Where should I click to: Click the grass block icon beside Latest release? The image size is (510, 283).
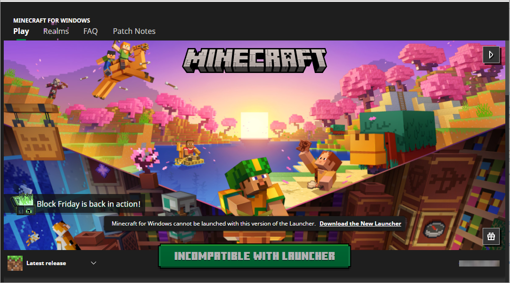[x=15, y=263]
